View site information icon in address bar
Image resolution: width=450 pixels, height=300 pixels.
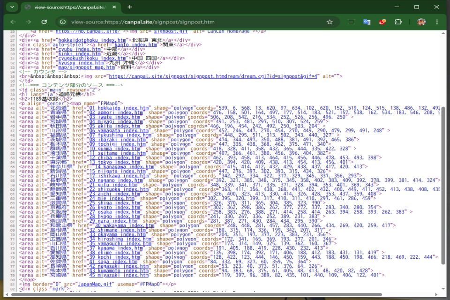(x=62, y=22)
